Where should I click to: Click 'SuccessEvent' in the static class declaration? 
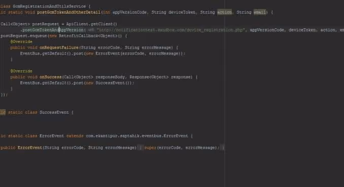coord(54,112)
